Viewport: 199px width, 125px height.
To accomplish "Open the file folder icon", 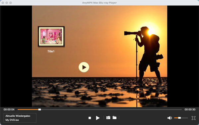I will pos(114,118).
